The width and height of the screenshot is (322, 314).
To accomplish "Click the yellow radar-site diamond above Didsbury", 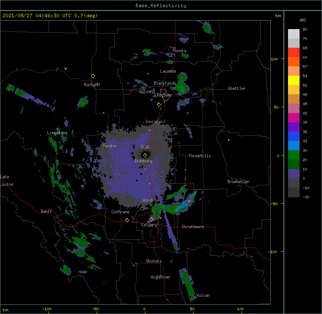I will point(145,156).
